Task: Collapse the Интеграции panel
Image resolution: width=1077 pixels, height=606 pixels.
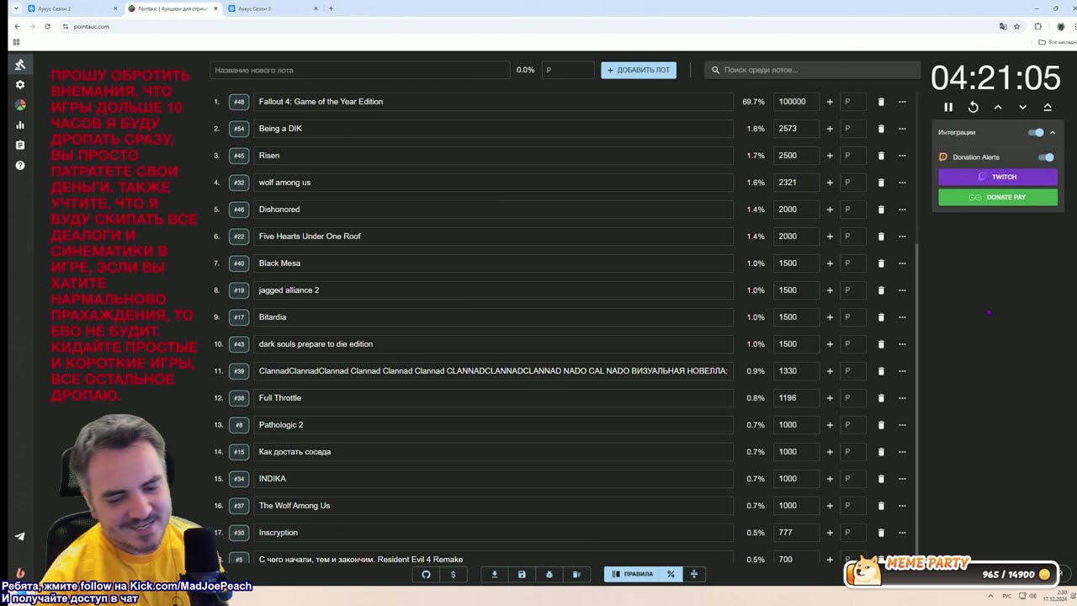Action: tap(1053, 132)
